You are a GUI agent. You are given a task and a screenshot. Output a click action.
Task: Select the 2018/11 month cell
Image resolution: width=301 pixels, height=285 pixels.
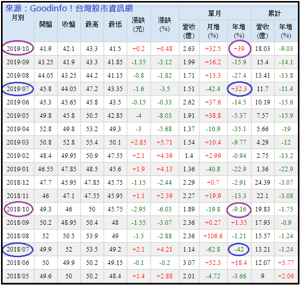[x=18, y=196]
